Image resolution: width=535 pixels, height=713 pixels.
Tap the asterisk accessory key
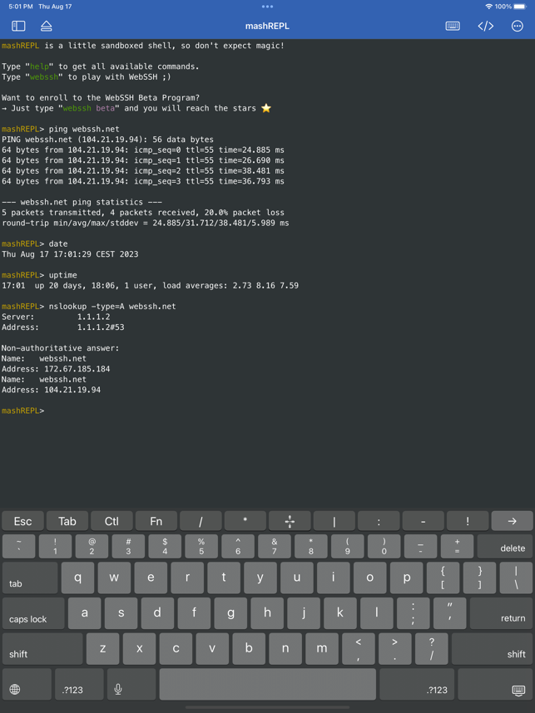245,521
